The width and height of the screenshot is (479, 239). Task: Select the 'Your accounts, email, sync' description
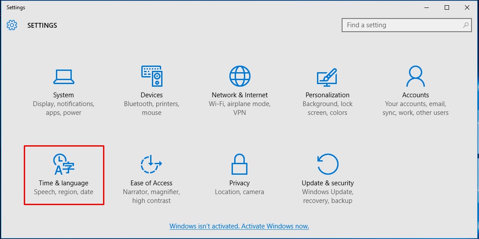415,108
